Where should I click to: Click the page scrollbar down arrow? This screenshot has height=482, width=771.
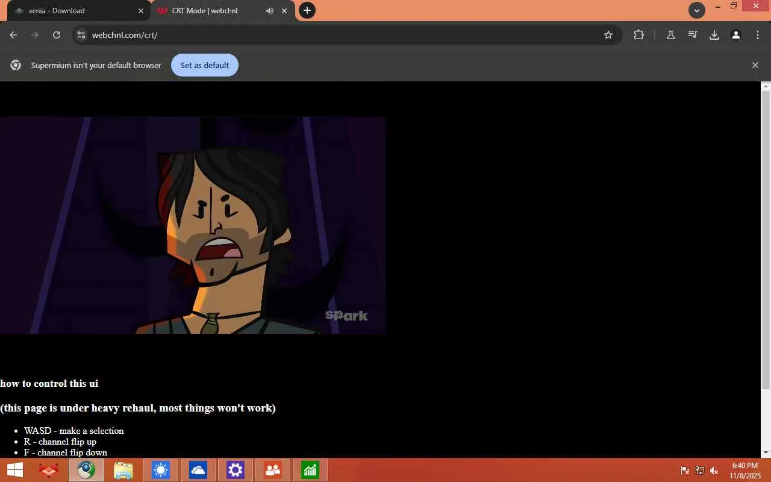(x=766, y=452)
